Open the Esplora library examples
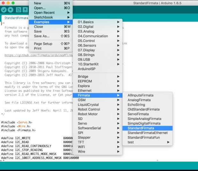Screen dimensions: 198x171 tap(97, 86)
